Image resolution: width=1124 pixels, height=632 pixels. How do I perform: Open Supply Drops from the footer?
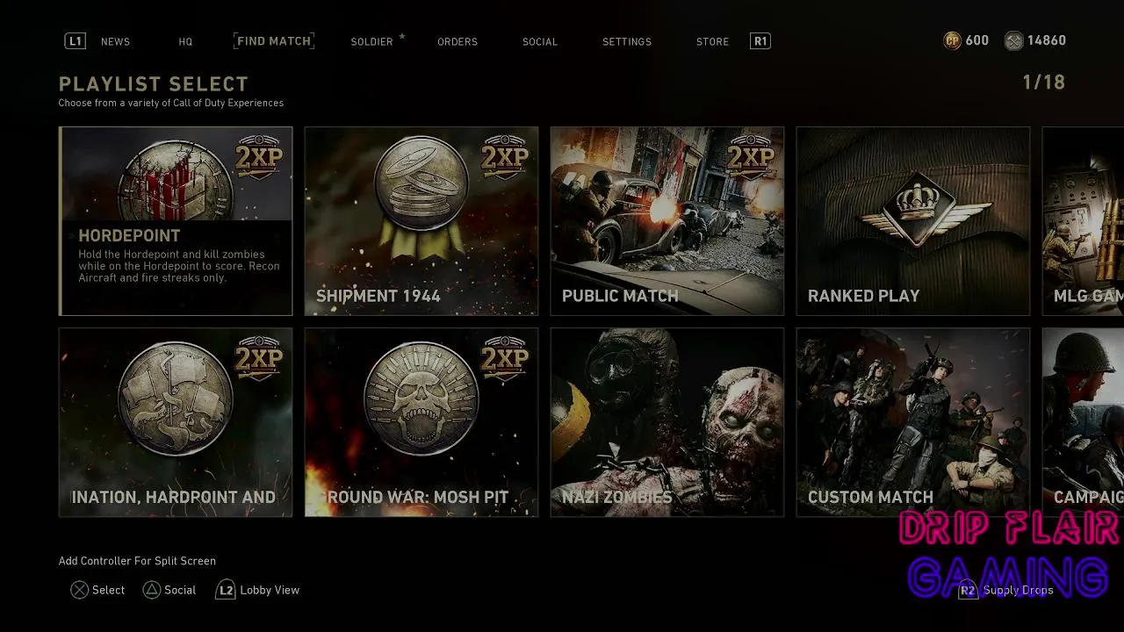click(1019, 590)
